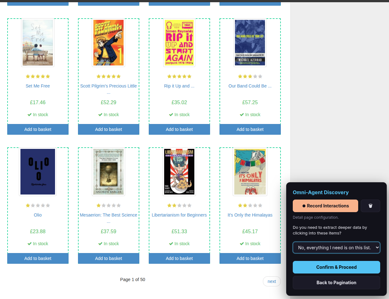Click Rip it Up and Start Again cover

(x=179, y=42)
